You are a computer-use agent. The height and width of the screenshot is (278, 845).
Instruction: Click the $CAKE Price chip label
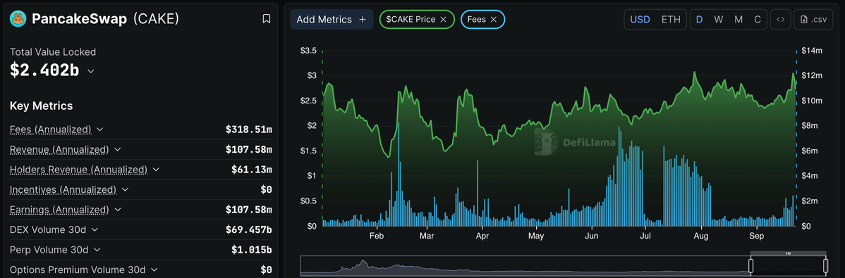(410, 20)
